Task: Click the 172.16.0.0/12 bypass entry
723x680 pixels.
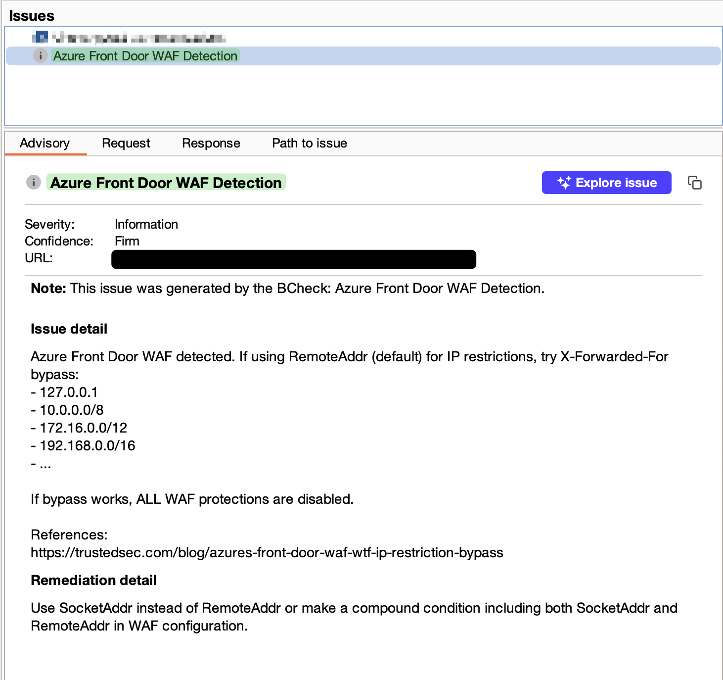Action: (79, 428)
